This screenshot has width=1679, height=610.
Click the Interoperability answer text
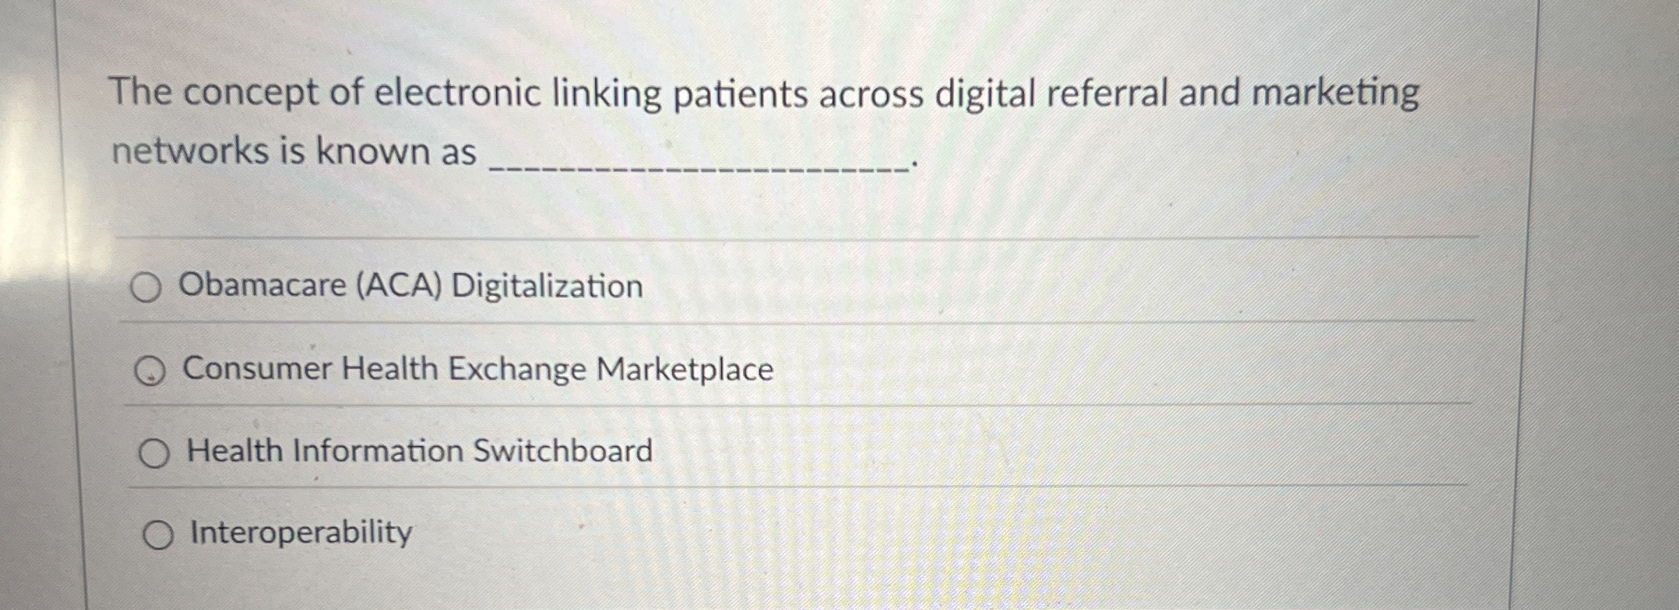(x=299, y=533)
